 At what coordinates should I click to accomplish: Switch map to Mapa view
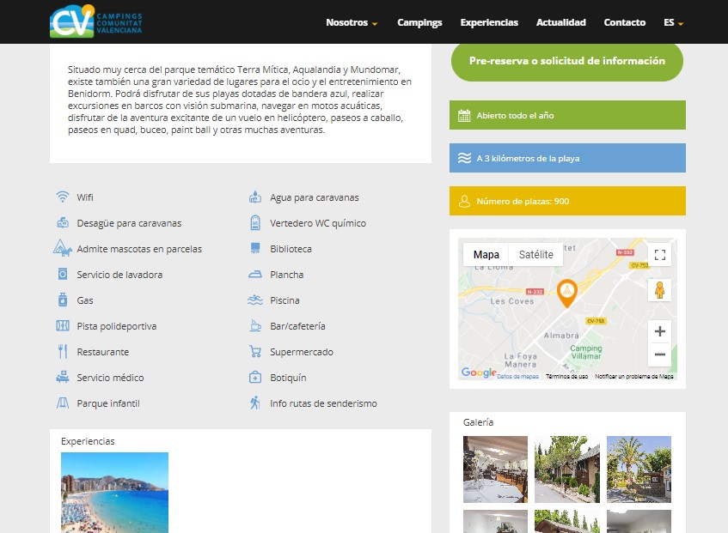486,254
